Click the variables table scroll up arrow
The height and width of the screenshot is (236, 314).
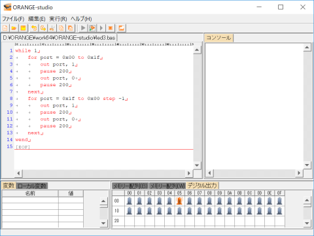click(x=103, y=201)
